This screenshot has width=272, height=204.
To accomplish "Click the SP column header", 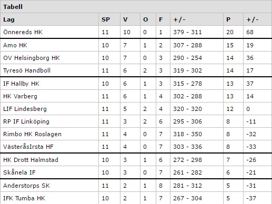I will pyautogui.click(x=106, y=19).
